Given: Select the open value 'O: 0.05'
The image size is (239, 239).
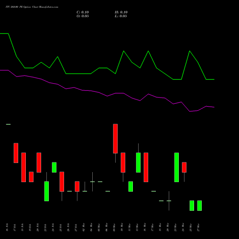Looking at the screenshot, I should coord(83,16).
